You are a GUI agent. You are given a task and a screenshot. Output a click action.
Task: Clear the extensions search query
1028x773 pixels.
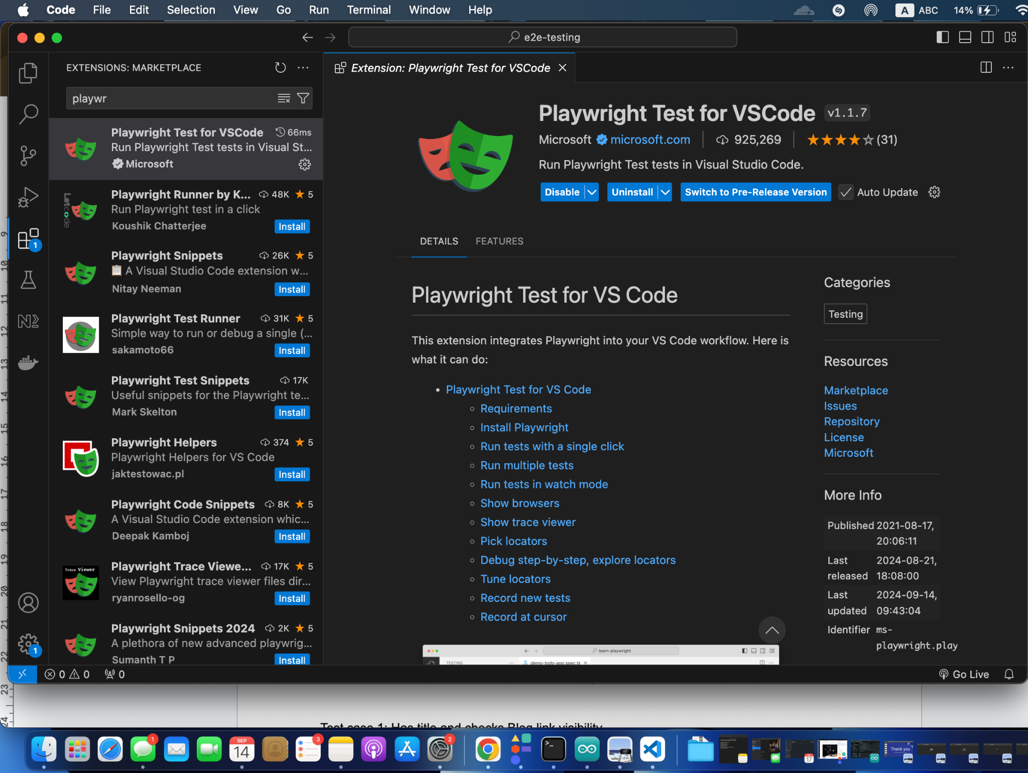tap(284, 98)
